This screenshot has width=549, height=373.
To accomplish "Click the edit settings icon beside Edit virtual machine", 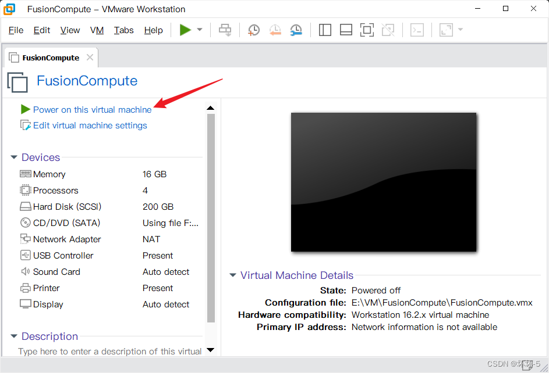I will (25, 125).
